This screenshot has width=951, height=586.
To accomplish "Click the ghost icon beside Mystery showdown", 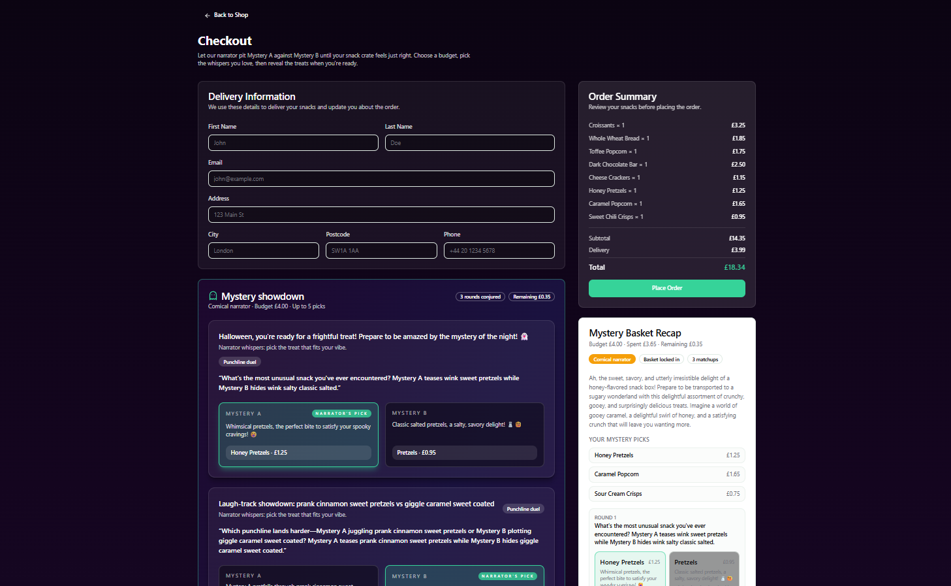I will tap(213, 296).
